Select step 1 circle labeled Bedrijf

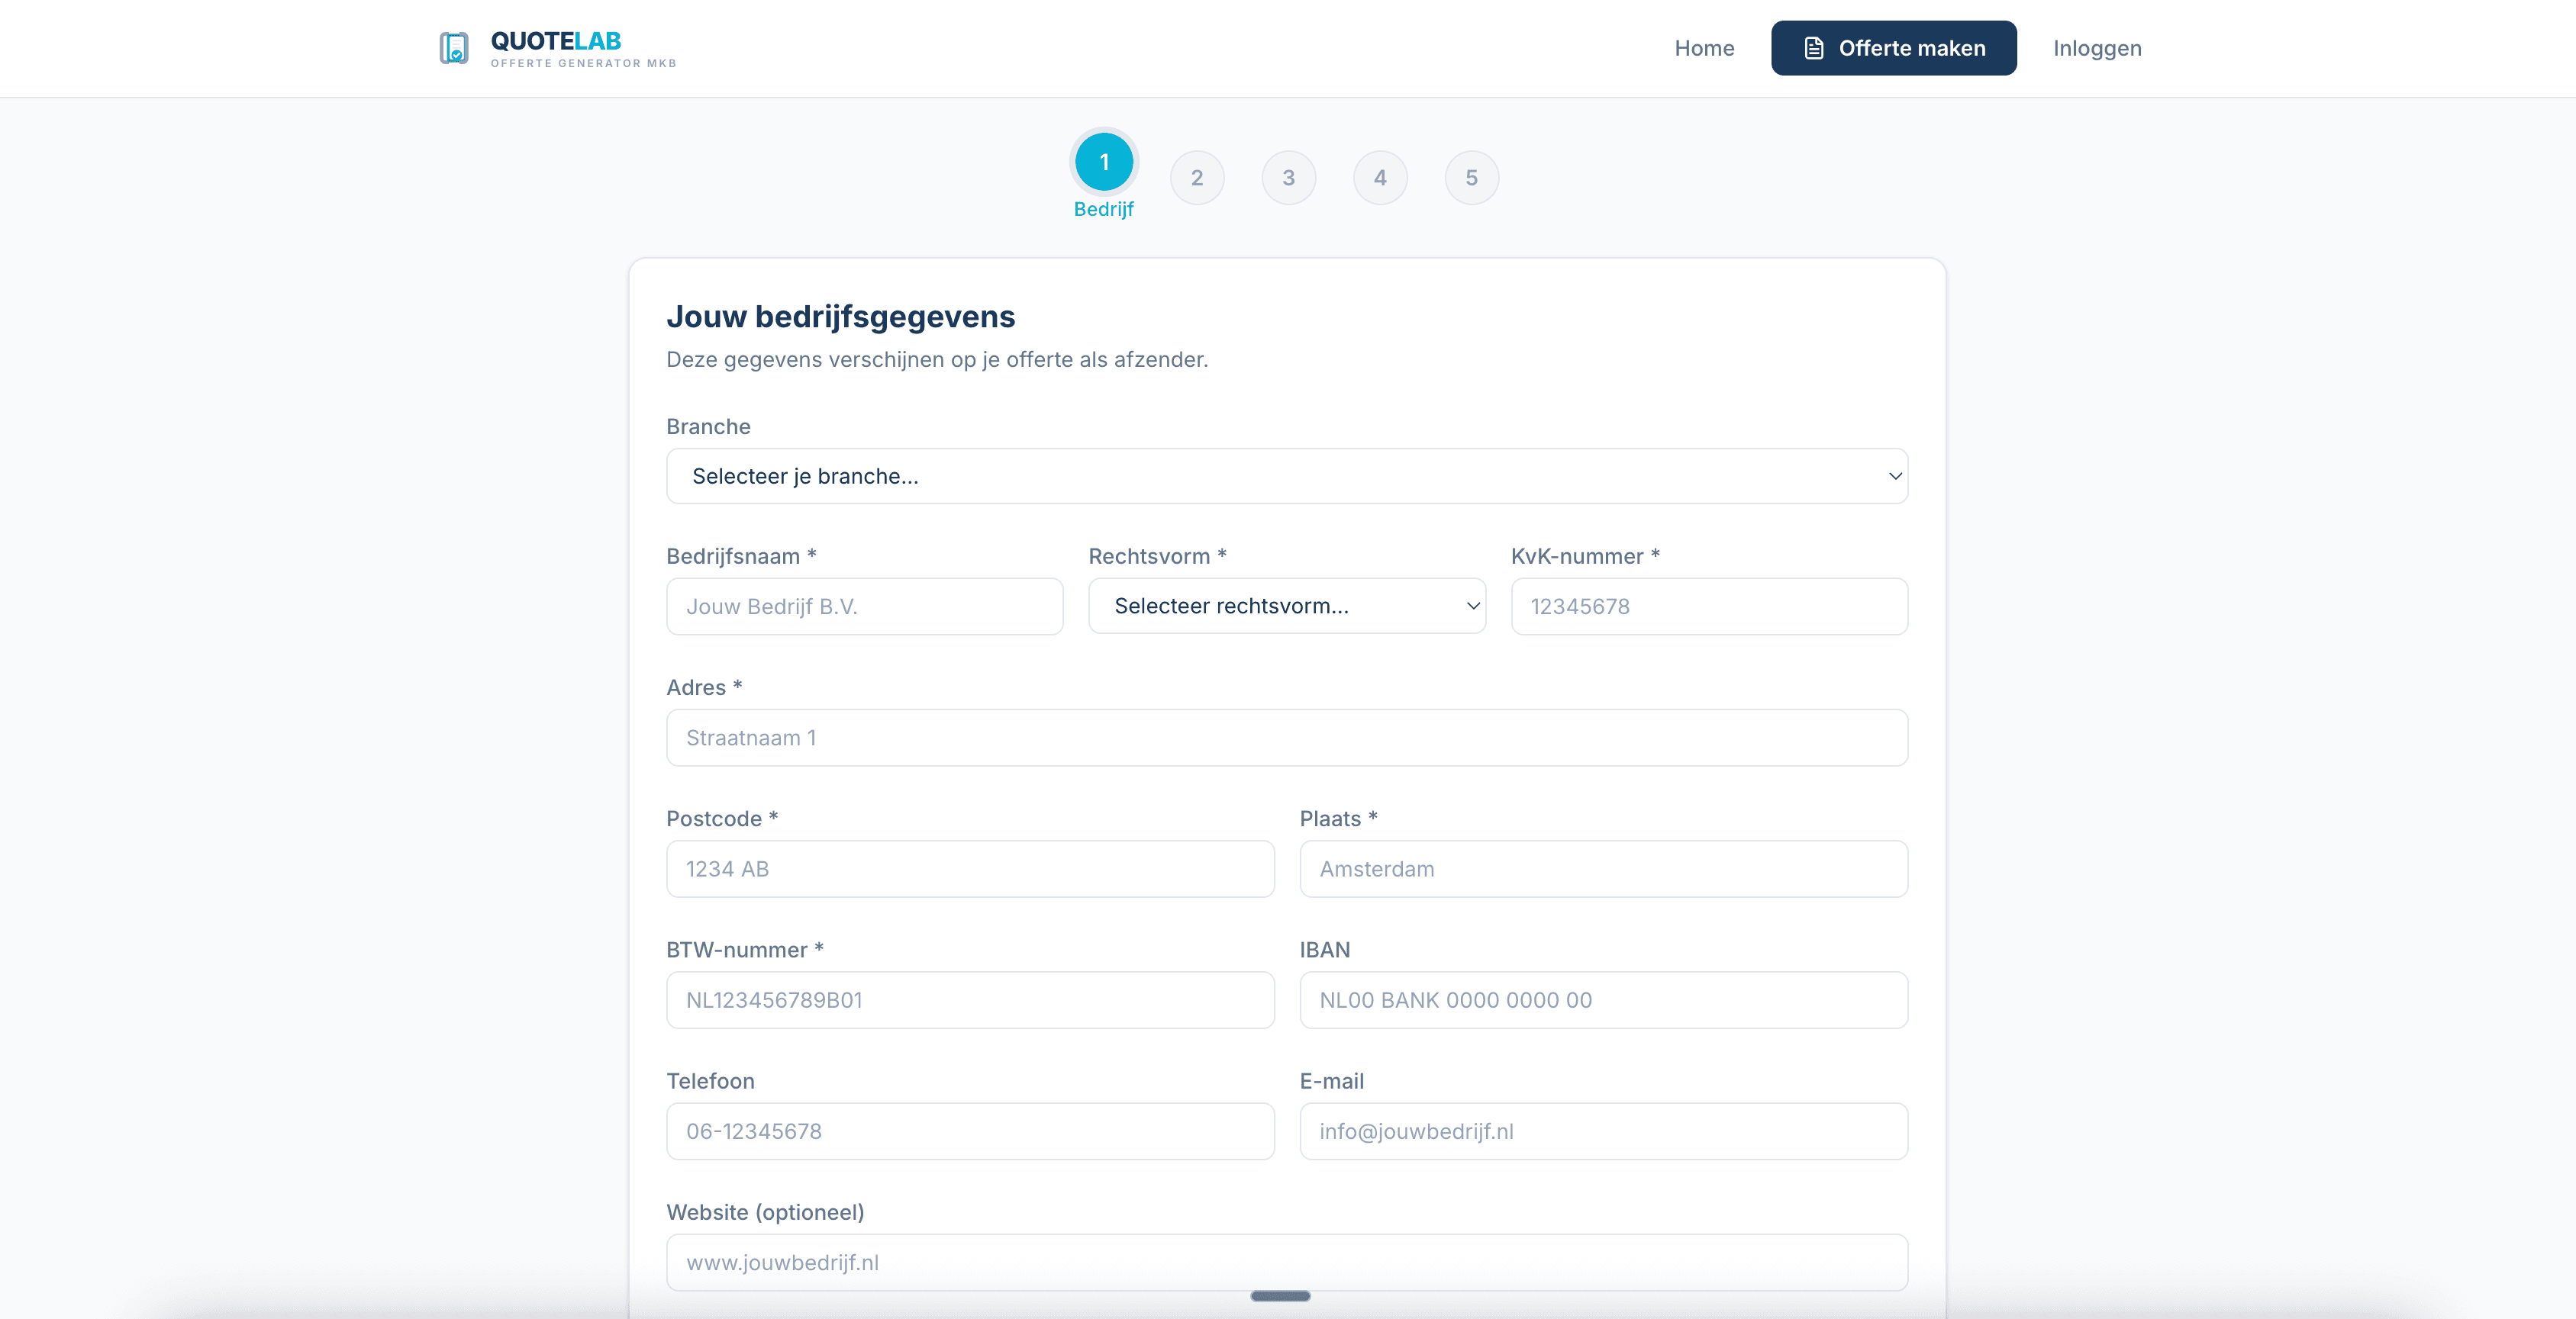(x=1103, y=161)
